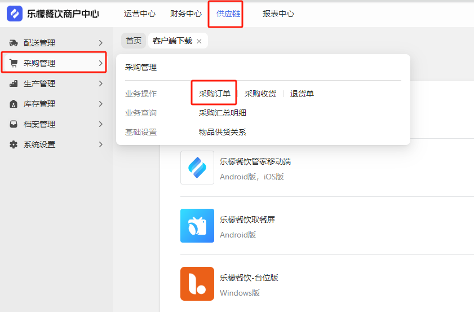The height and width of the screenshot is (312, 474).
Task: Open 物品供货关系 setting
Action: click(x=223, y=132)
